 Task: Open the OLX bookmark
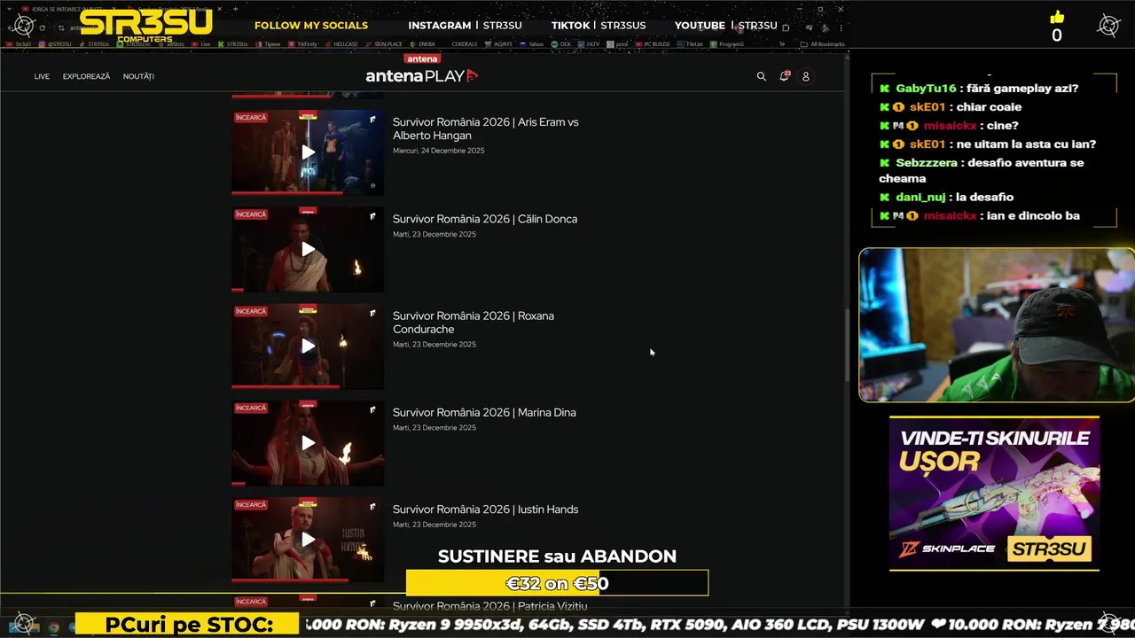coord(561,43)
